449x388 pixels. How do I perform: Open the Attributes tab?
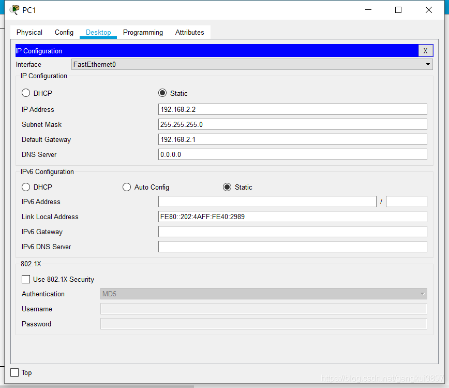click(x=189, y=33)
